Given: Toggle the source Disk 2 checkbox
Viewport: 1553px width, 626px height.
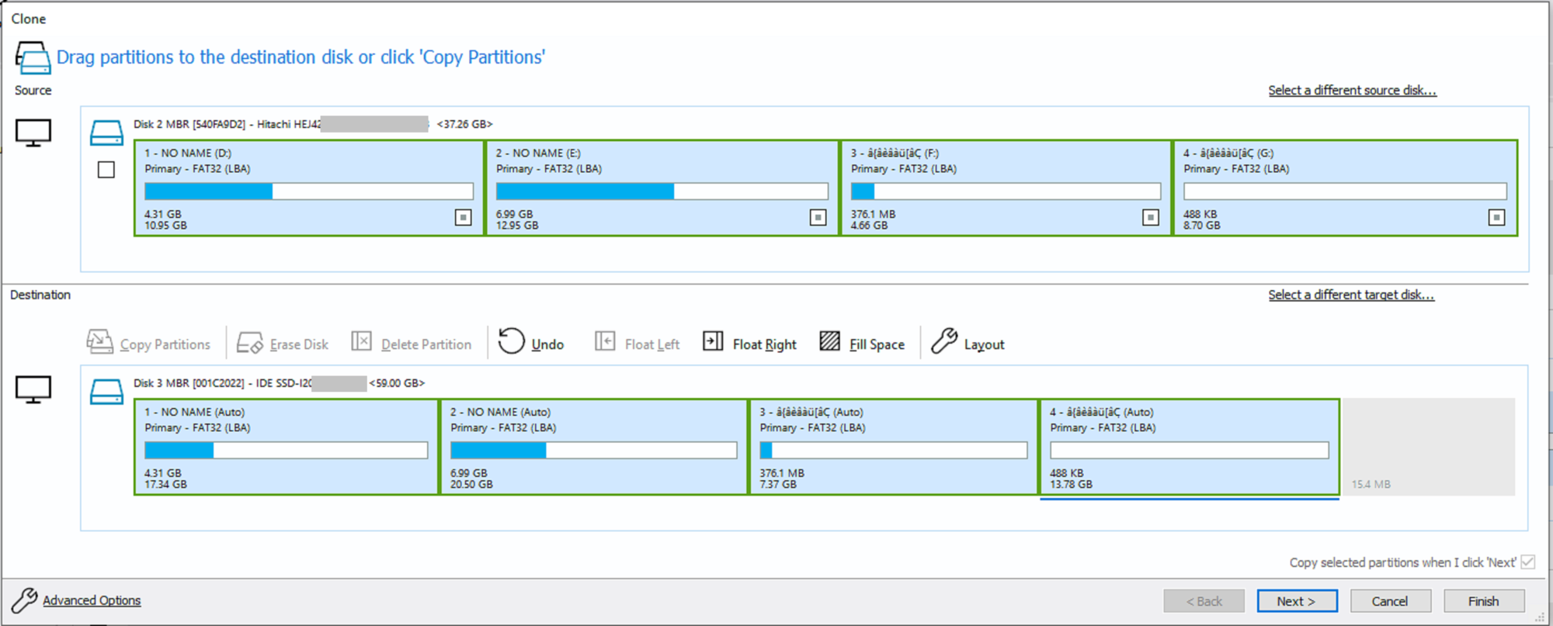Looking at the screenshot, I should point(106,170).
